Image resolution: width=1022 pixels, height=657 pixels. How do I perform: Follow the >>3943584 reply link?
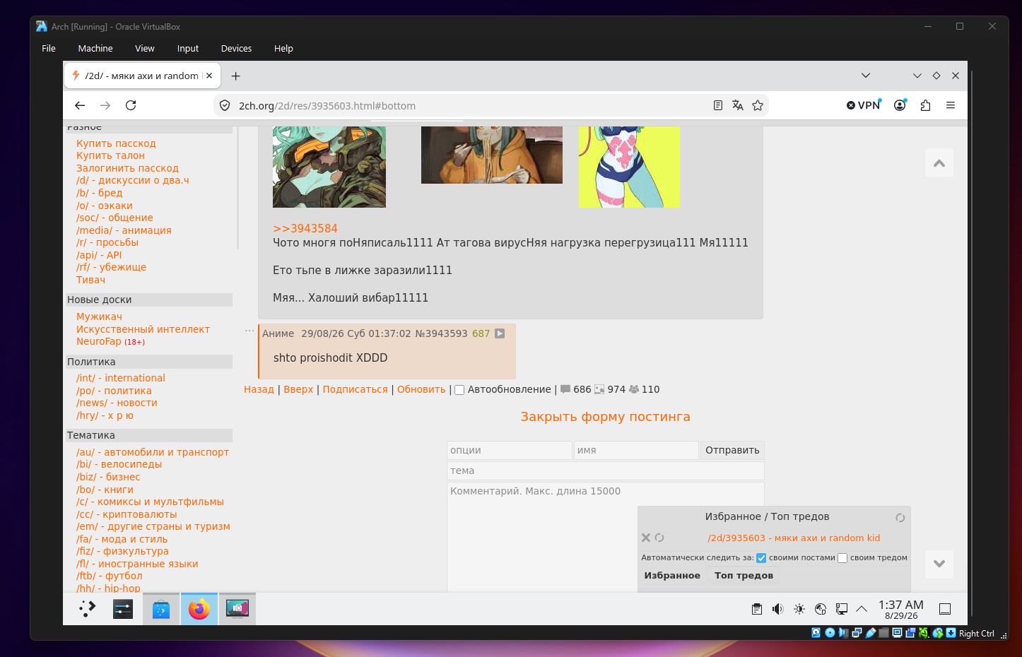click(305, 229)
